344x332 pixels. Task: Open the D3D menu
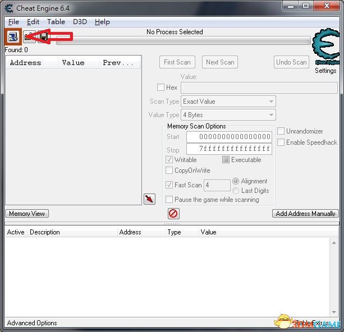pos(80,22)
